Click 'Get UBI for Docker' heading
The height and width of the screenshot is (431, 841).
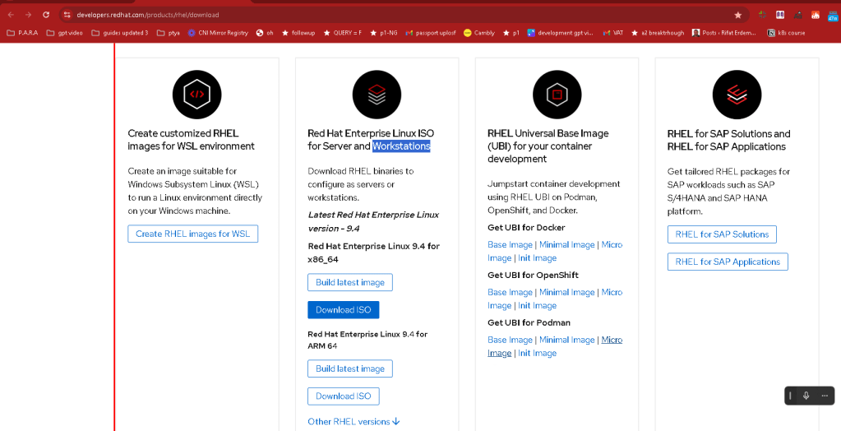pos(526,228)
